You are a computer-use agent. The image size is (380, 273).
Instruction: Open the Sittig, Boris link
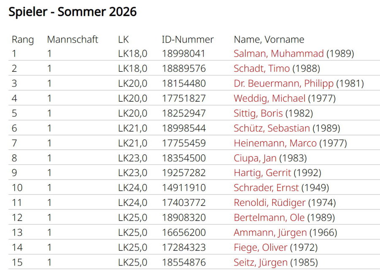click(258, 113)
